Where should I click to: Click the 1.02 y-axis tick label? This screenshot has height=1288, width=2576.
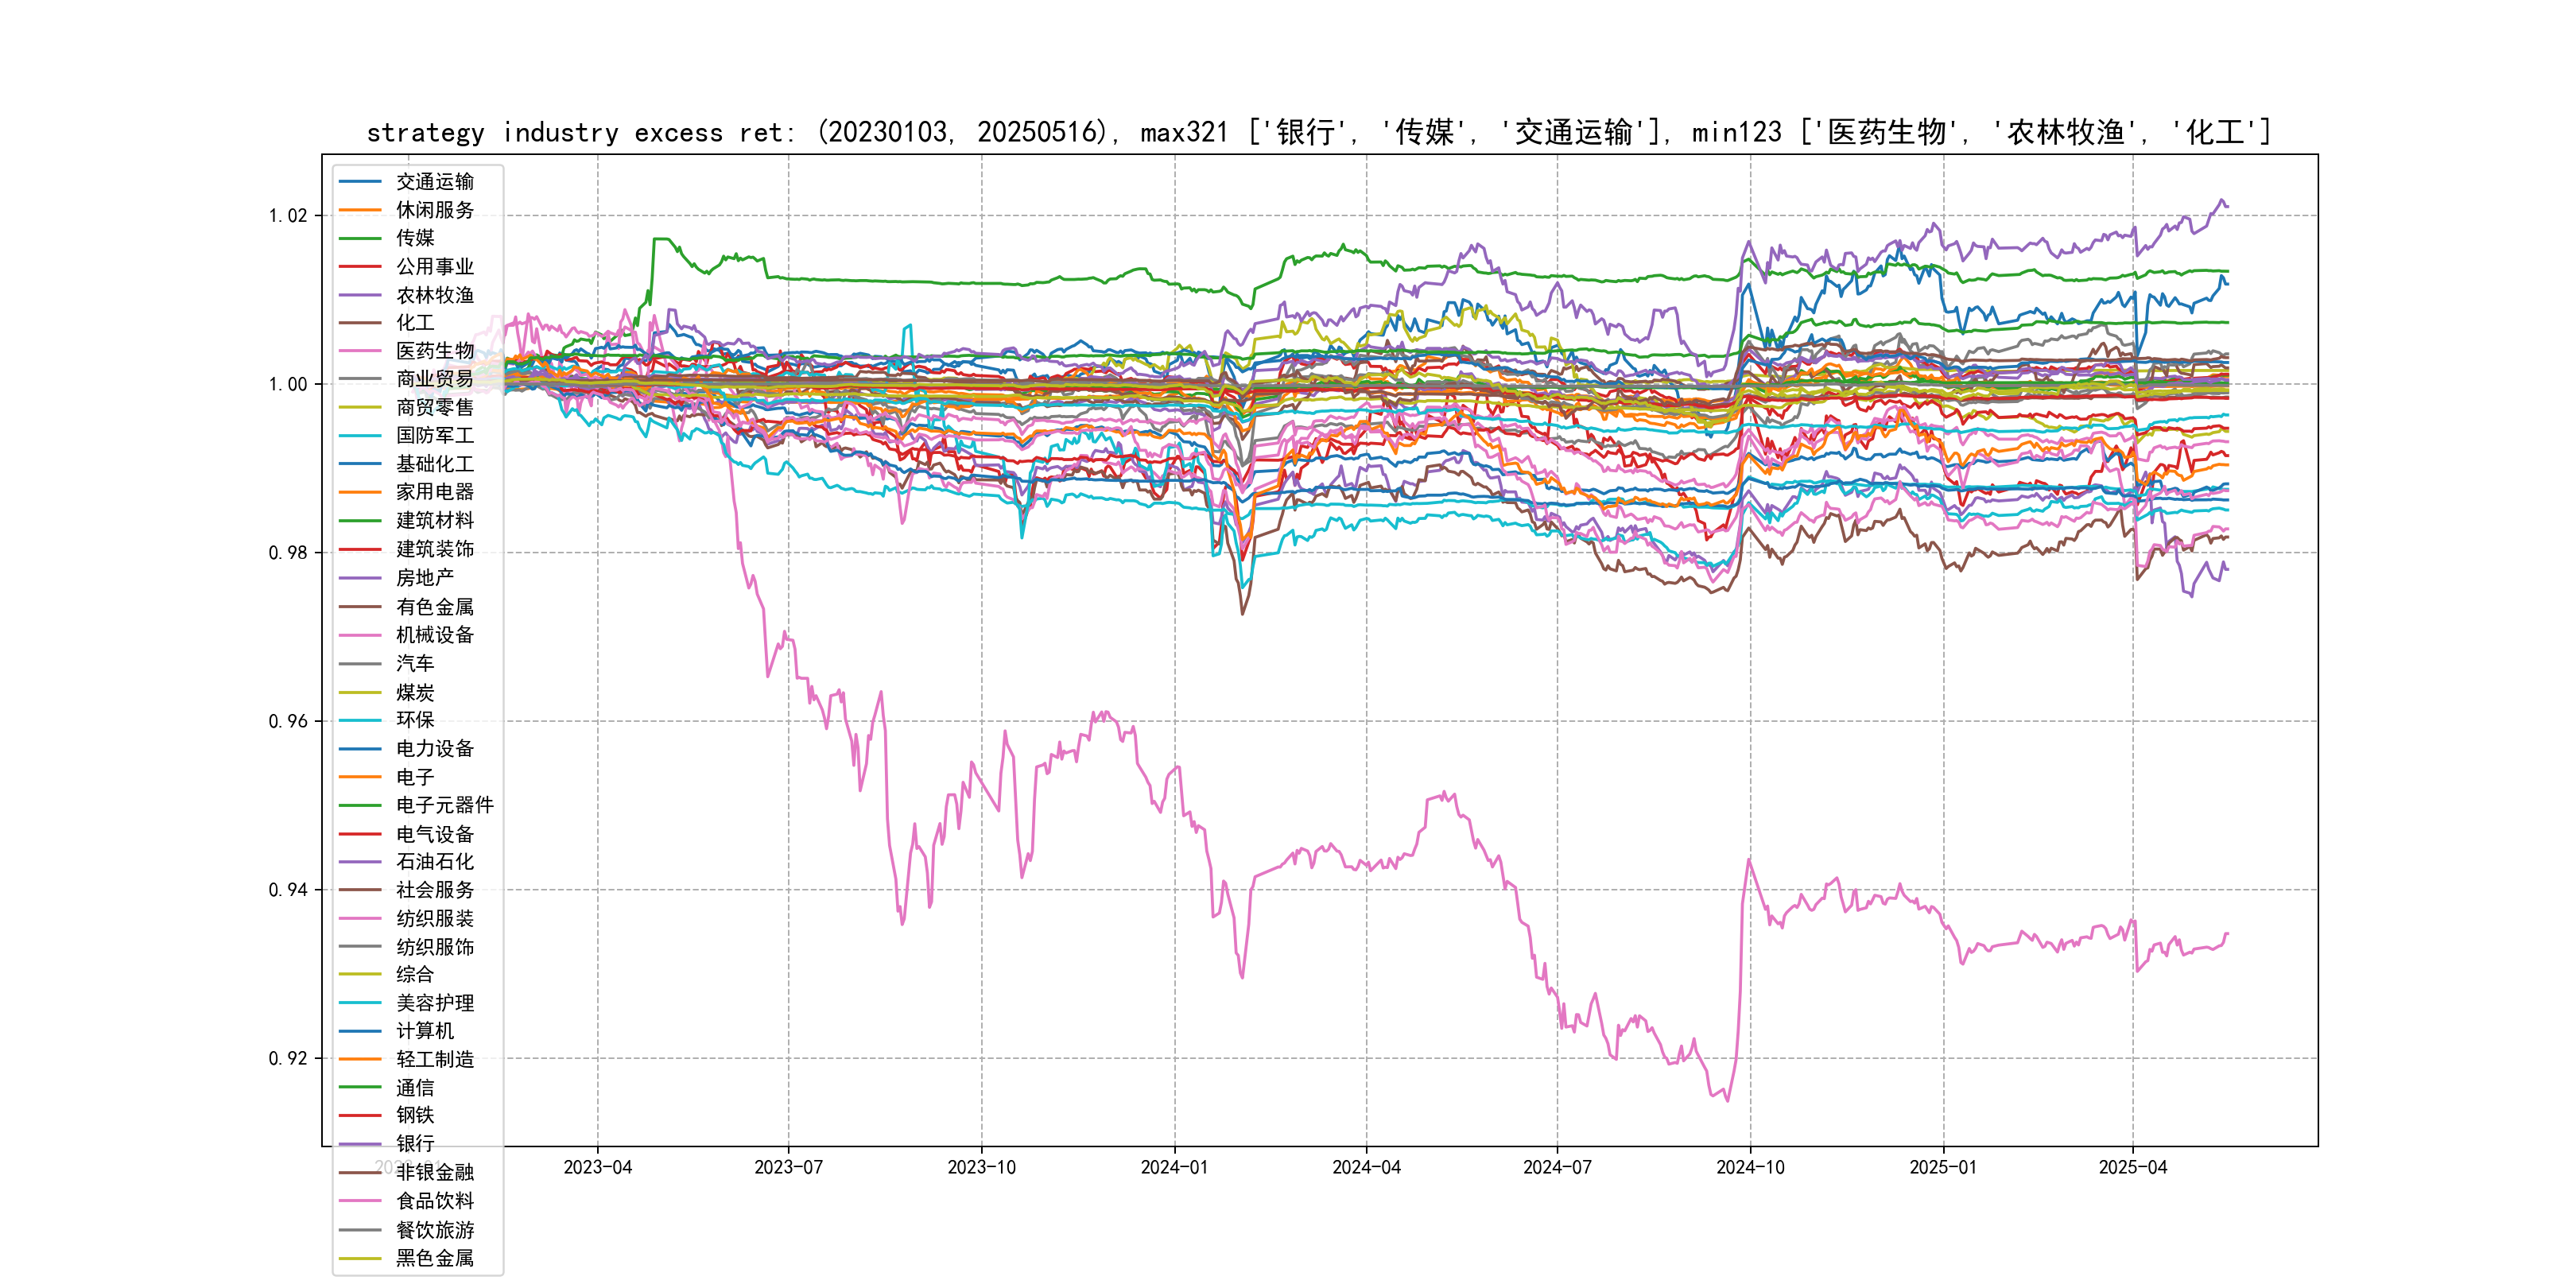click(x=288, y=216)
